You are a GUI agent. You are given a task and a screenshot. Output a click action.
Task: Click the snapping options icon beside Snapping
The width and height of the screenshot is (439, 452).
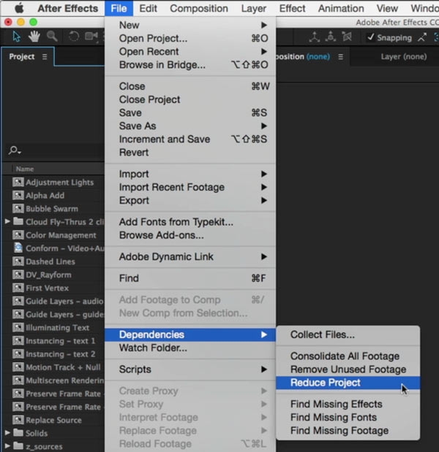click(x=422, y=37)
